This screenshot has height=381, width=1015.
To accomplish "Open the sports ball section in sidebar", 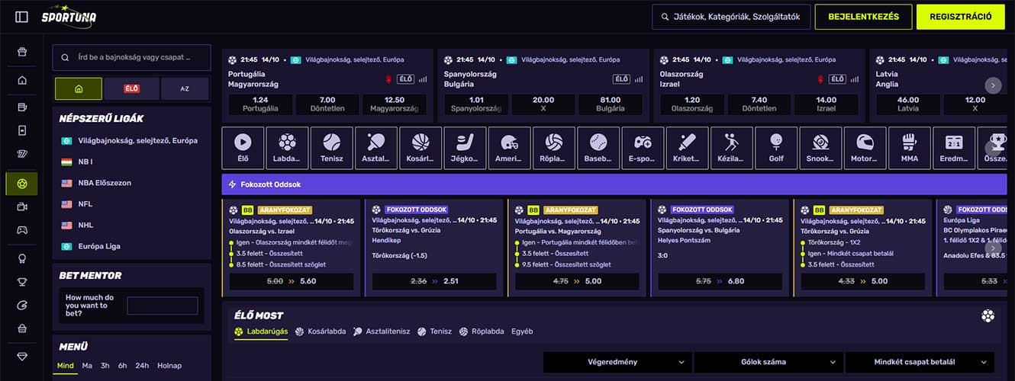I will point(21,184).
